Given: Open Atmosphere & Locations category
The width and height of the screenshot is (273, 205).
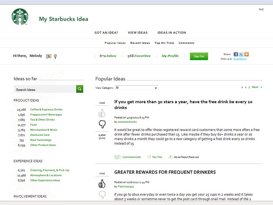Looking at the screenshot, I should pyautogui.click(x=46, y=175).
